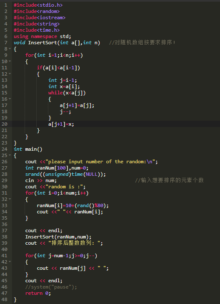Click on 'a[j+1]=x;' on highlighted line
Viewport: 220px width, 304px height.
click(x=61, y=124)
